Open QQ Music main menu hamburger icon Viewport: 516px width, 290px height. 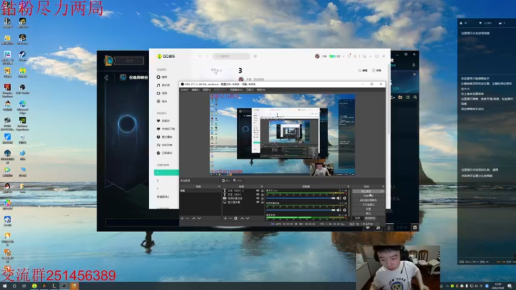355,56
